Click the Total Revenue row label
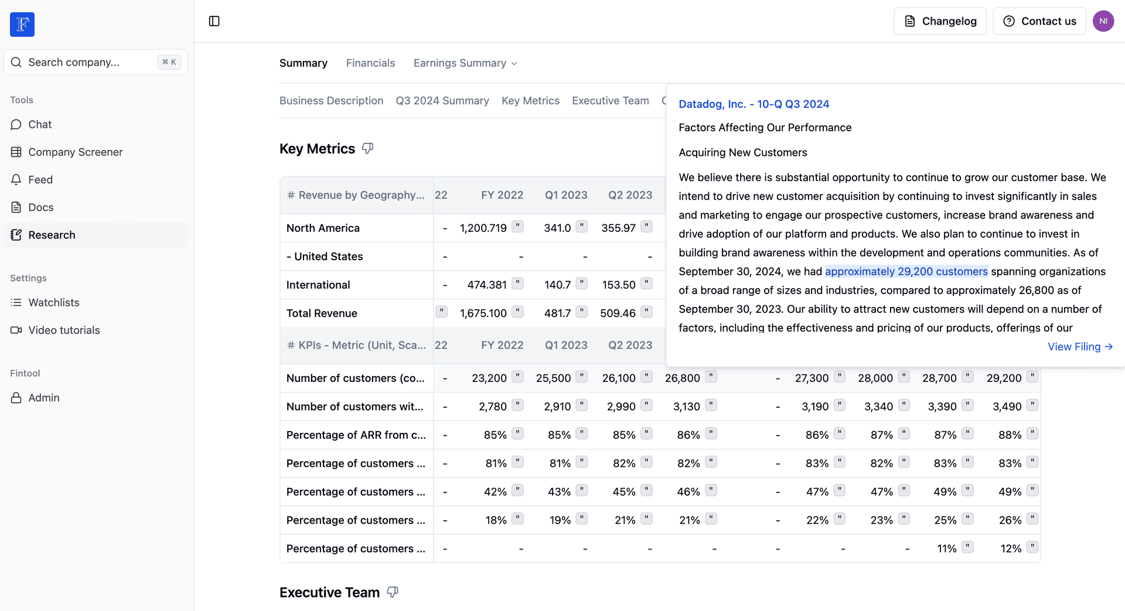 [x=322, y=313]
